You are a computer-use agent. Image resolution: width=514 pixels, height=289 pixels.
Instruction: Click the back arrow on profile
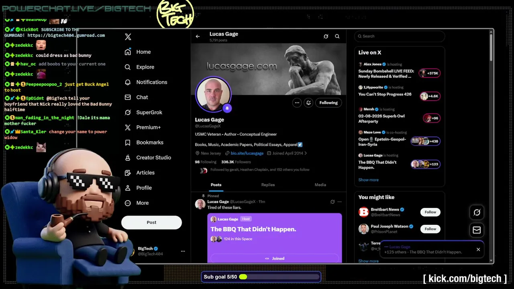[198, 37]
